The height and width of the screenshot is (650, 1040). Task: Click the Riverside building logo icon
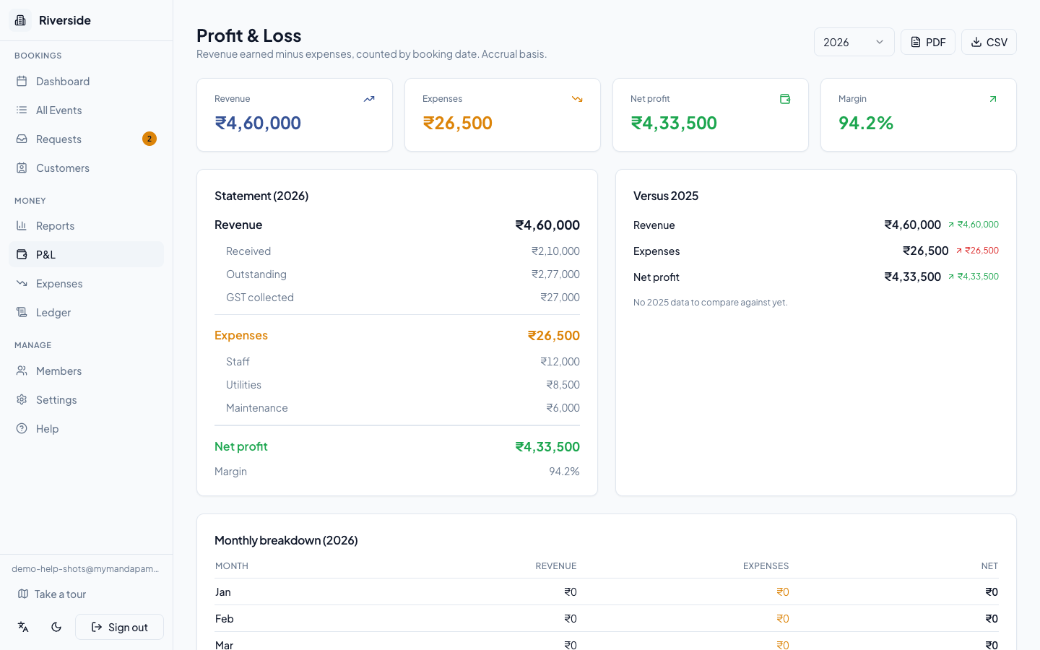point(20,20)
